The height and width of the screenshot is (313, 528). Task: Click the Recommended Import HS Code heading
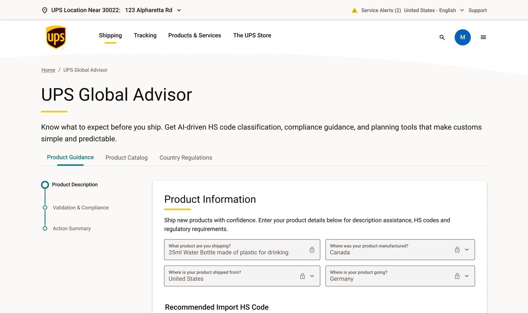pyautogui.click(x=217, y=307)
